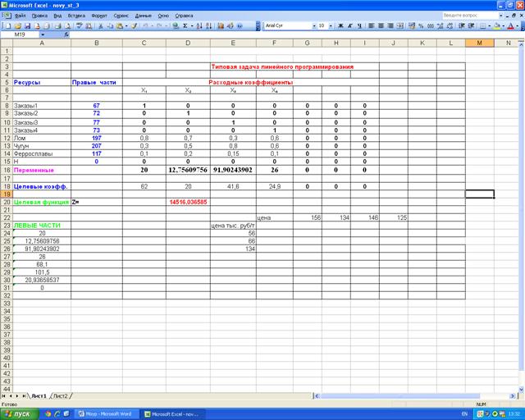Open the font name dropdown Arial Cyr
The height and width of the screenshot is (420, 525).
pos(314,25)
